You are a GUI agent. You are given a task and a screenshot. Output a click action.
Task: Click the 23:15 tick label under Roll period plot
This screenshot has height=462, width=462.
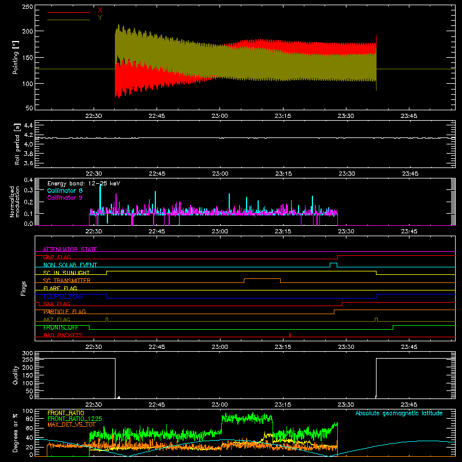tap(284, 174)
